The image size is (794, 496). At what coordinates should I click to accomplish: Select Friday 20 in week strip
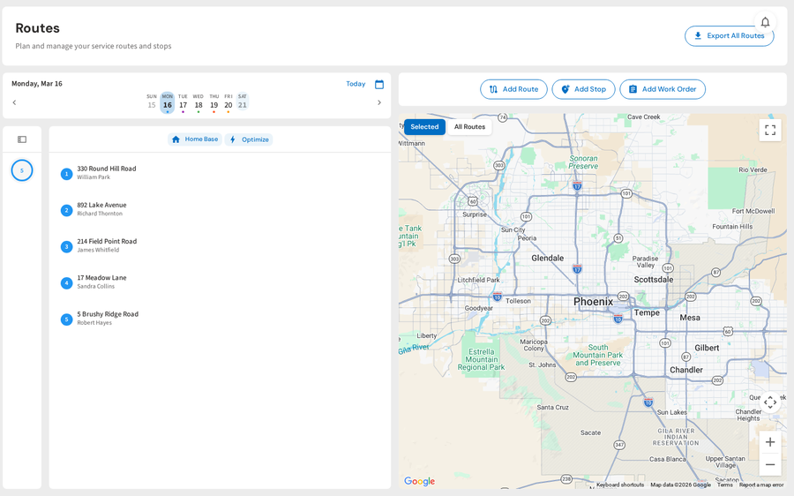coord(228,102)
